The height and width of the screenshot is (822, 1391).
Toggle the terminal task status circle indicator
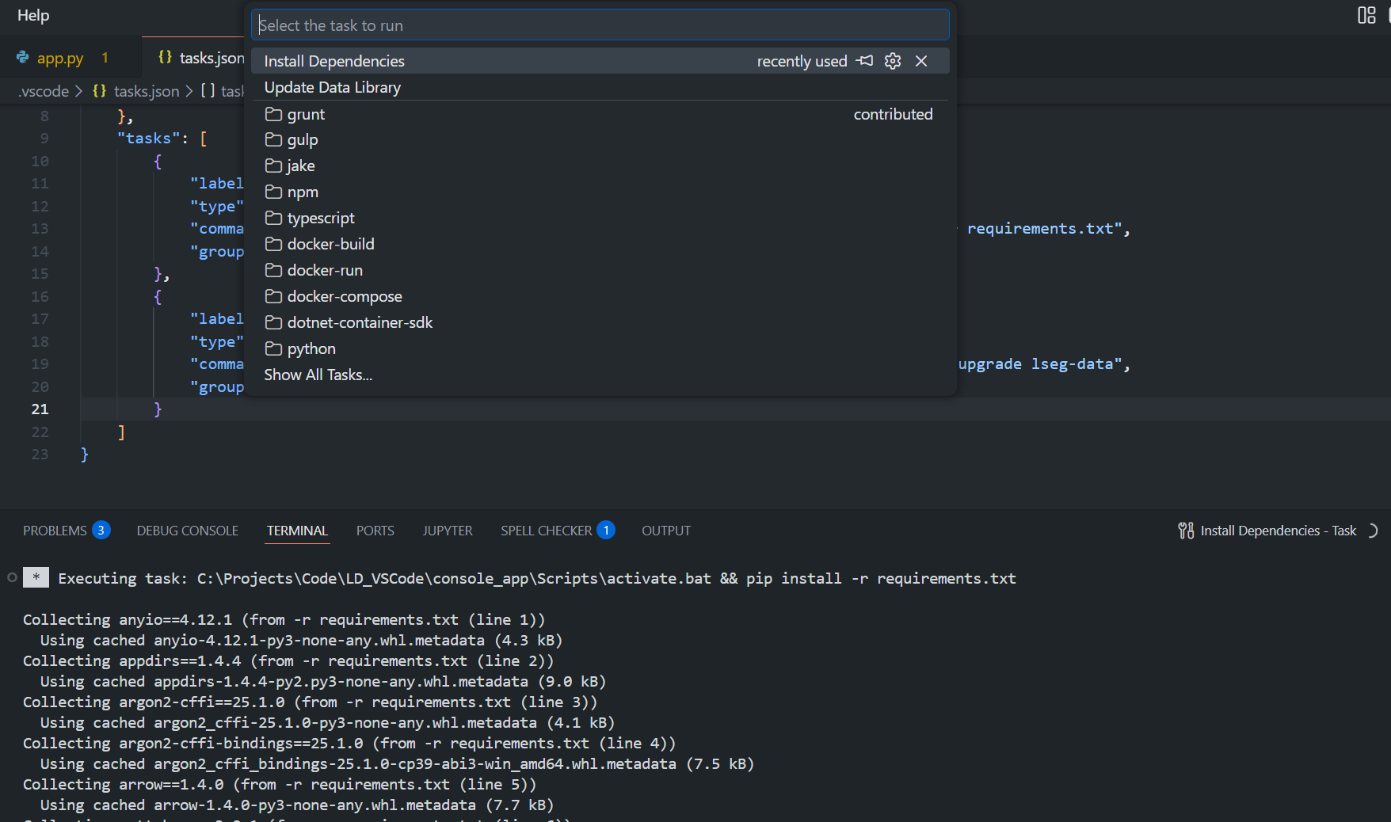pos(11,578)
